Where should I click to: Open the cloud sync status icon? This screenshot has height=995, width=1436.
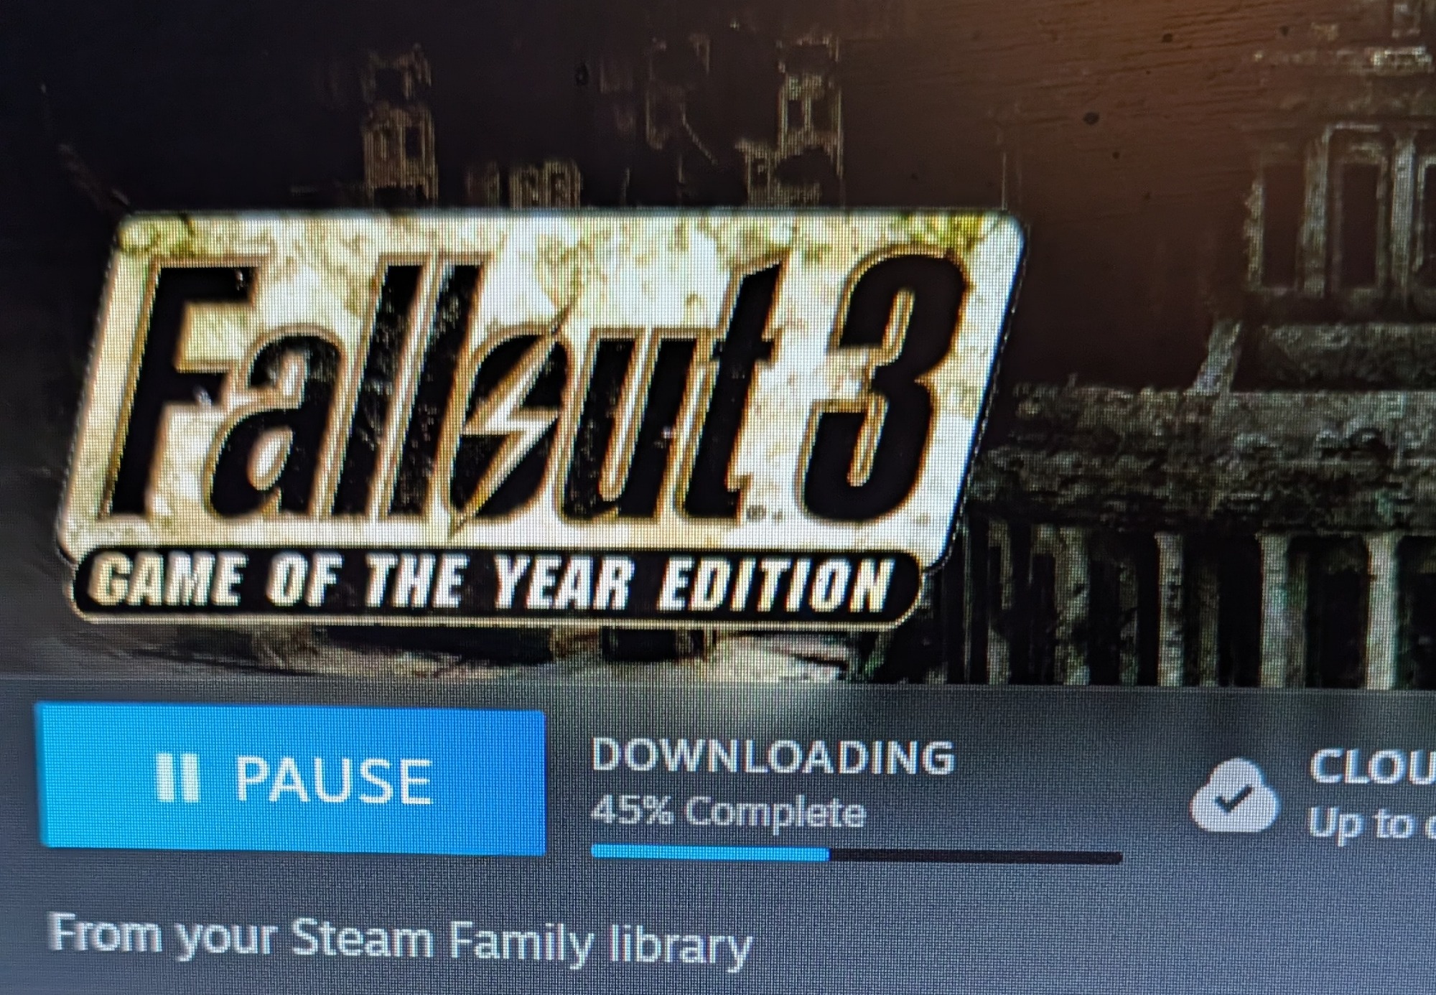[x=1234, y=795]
